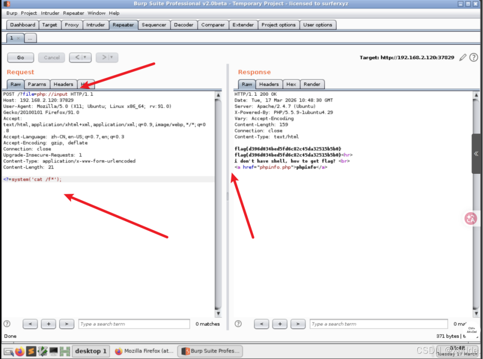Go to next request with forward arrow
Viewport: 483px width, 359px height.
[x=103, y=57]
